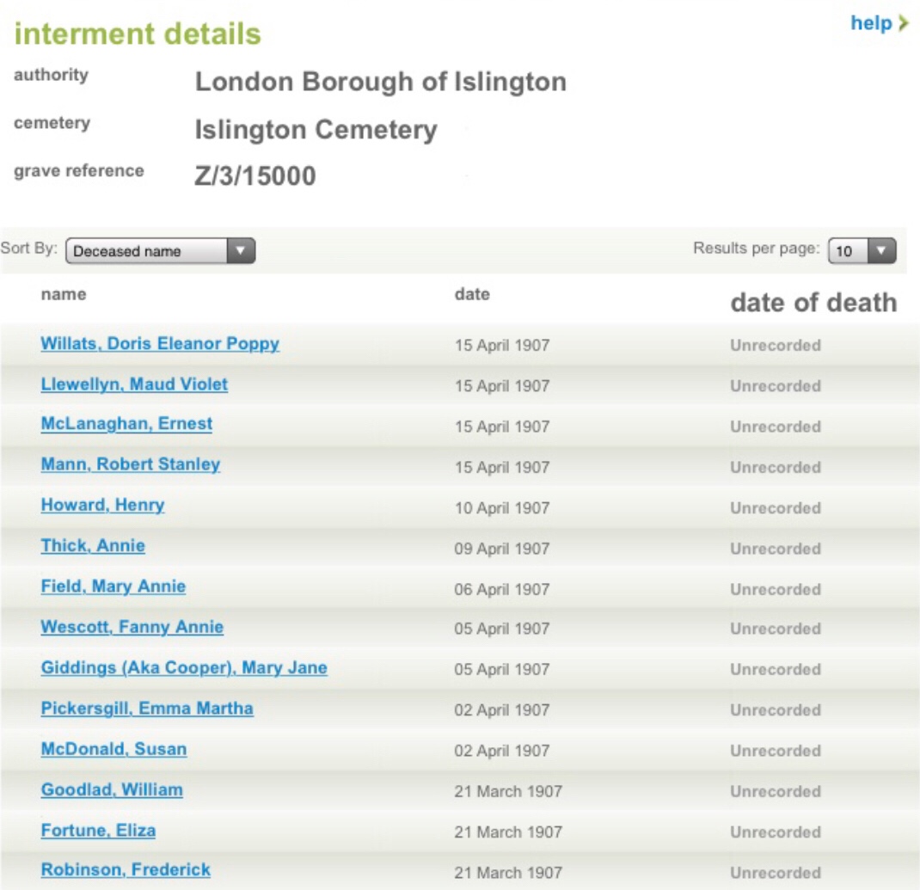Open Giddings (Aka Cooper), Mary Jane
This screenshot has width=920, height=890.
184,668
